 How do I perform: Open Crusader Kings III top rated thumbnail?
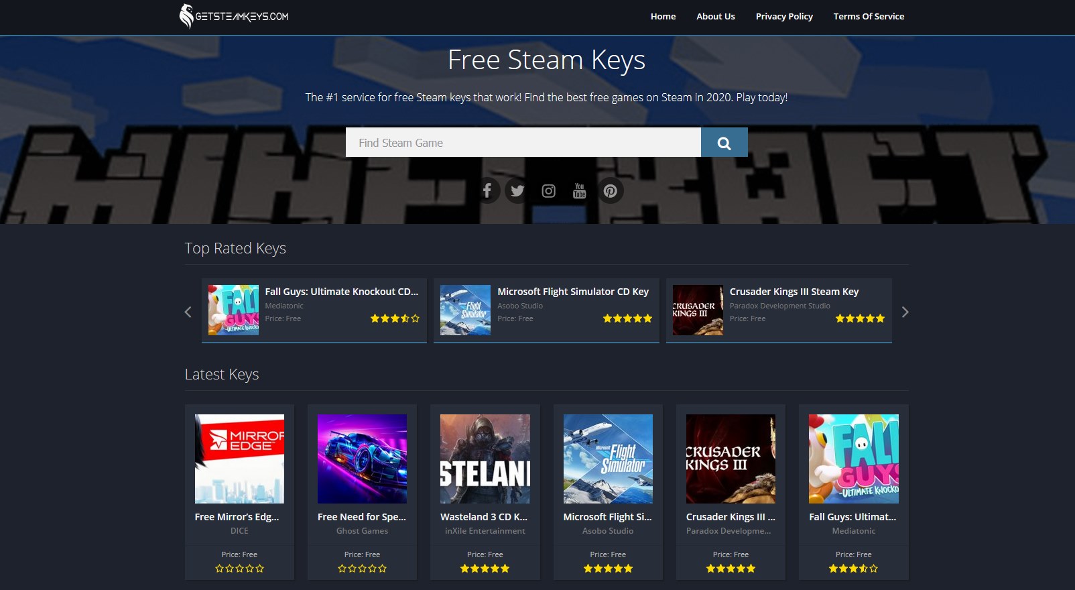[698, 310]
